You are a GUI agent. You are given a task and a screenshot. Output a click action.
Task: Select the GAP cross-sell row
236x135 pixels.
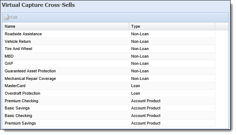coord(109,64)
